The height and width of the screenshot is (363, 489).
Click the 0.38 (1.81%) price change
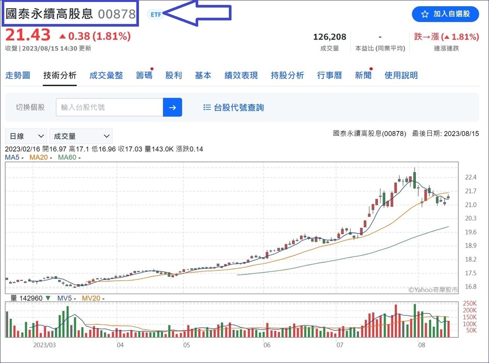pos(95,36)
